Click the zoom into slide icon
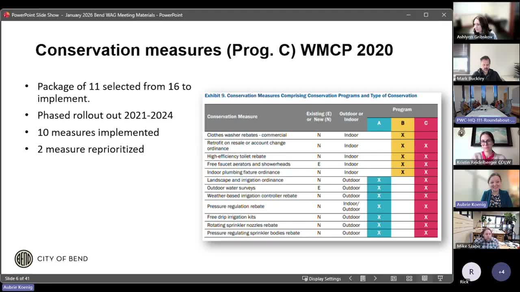The height and width of the screenshot is (292, 520). click(x=393, y=278)
